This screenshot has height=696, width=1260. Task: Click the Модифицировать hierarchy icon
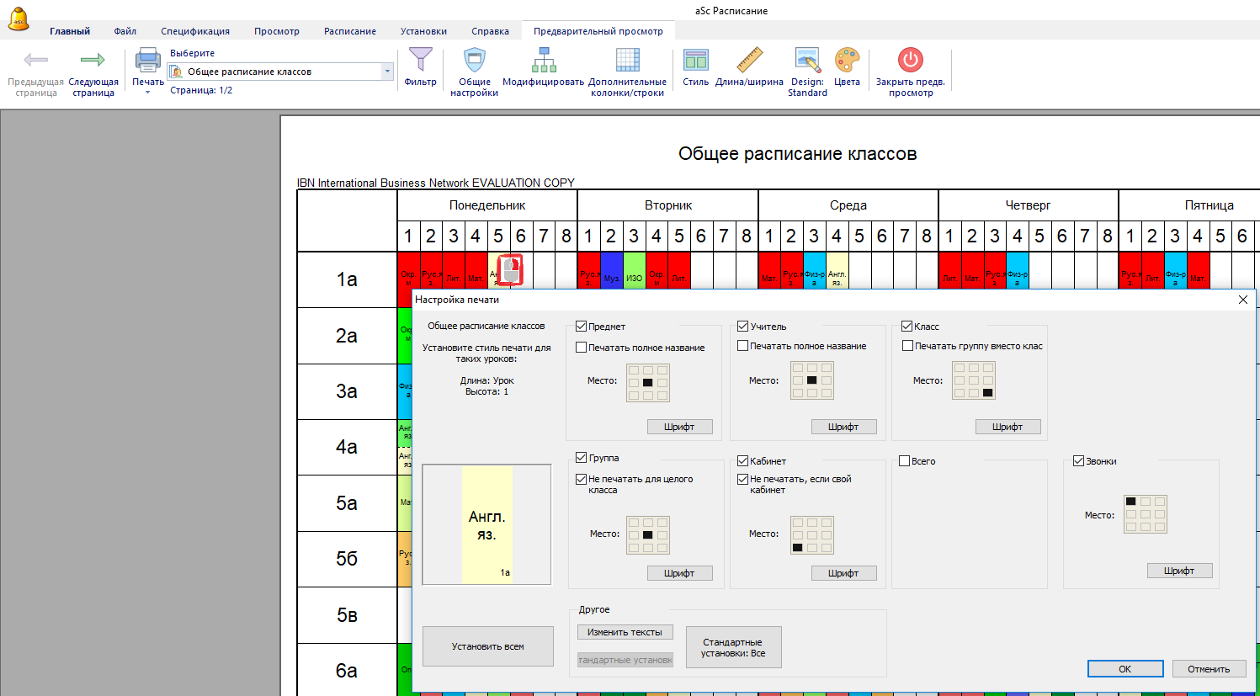543,61
